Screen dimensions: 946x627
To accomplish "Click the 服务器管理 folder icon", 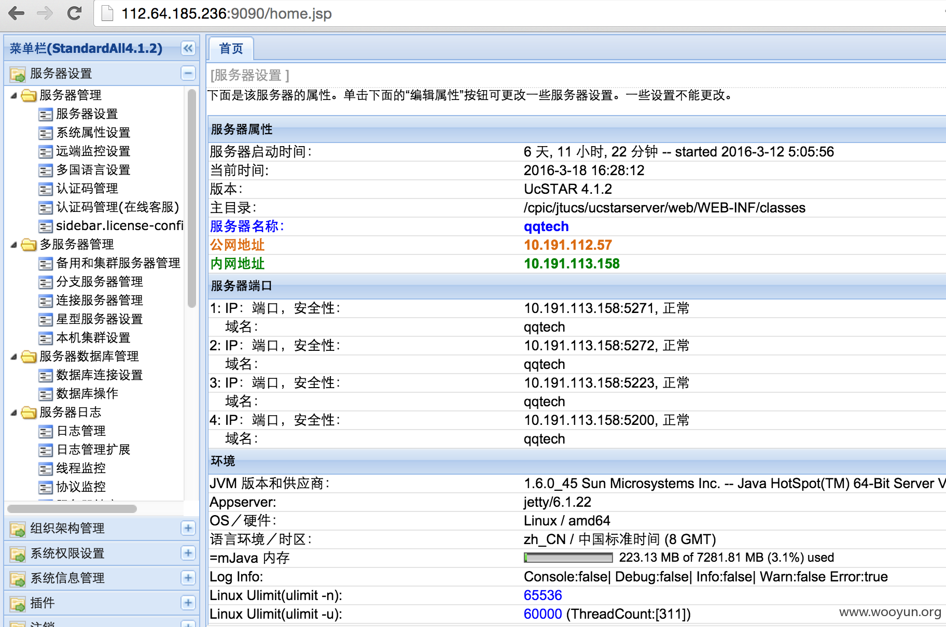I will coord(29,95).
